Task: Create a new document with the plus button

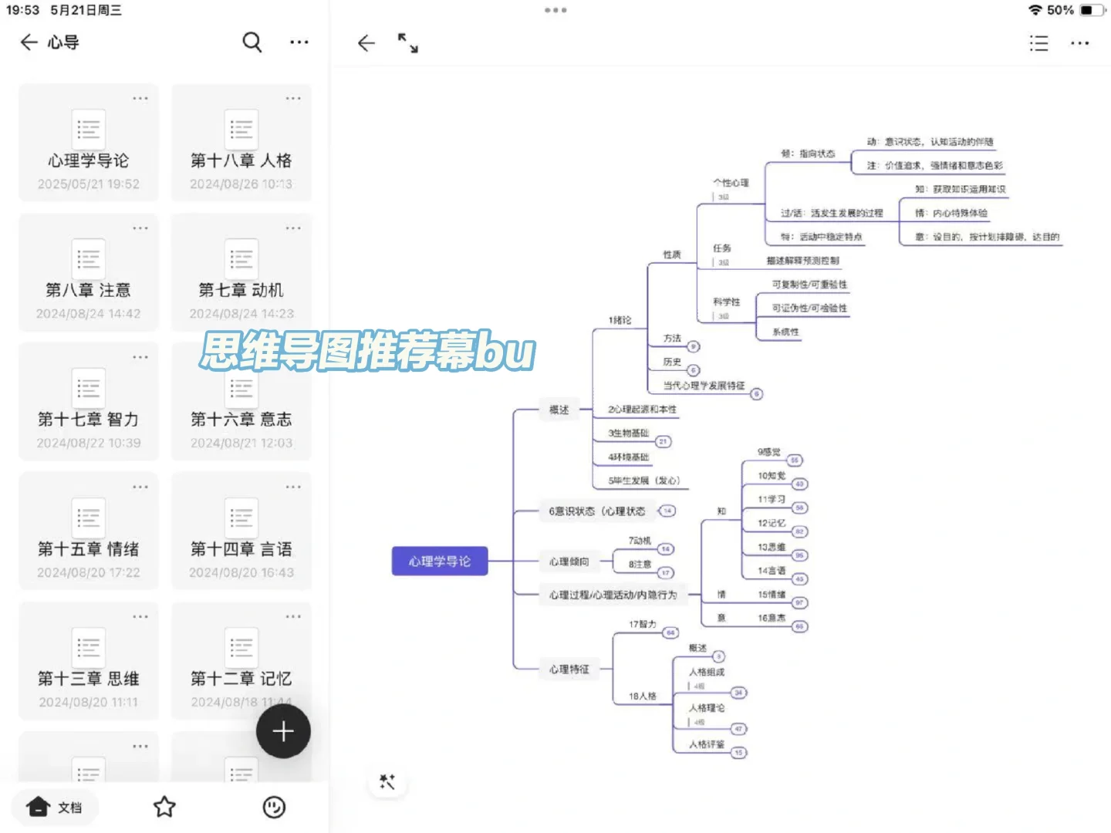Action: (x=283, y=730)
